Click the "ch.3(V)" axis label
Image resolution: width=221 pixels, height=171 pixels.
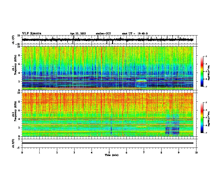coord(13,143)
